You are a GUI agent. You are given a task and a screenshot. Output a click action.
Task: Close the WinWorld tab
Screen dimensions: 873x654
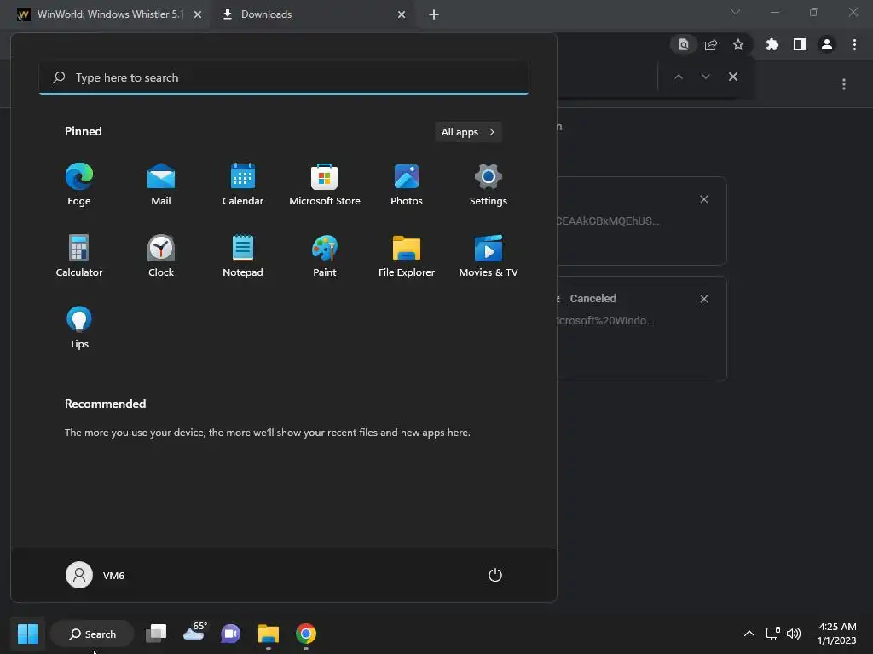click(x=198, y=14)
